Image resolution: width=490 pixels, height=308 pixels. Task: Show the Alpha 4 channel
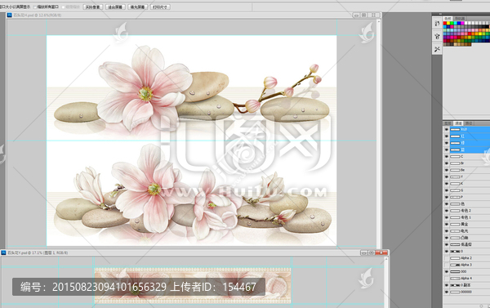446,279
